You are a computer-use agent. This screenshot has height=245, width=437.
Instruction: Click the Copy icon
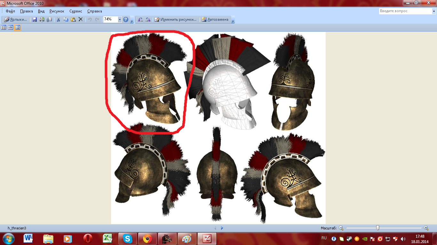(66, 19)
